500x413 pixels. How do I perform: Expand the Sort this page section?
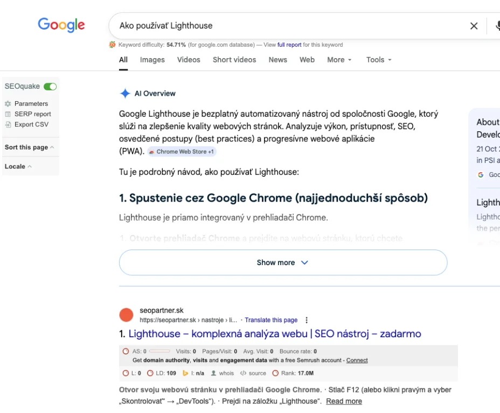pyautogui.click(x=29, y=147)
